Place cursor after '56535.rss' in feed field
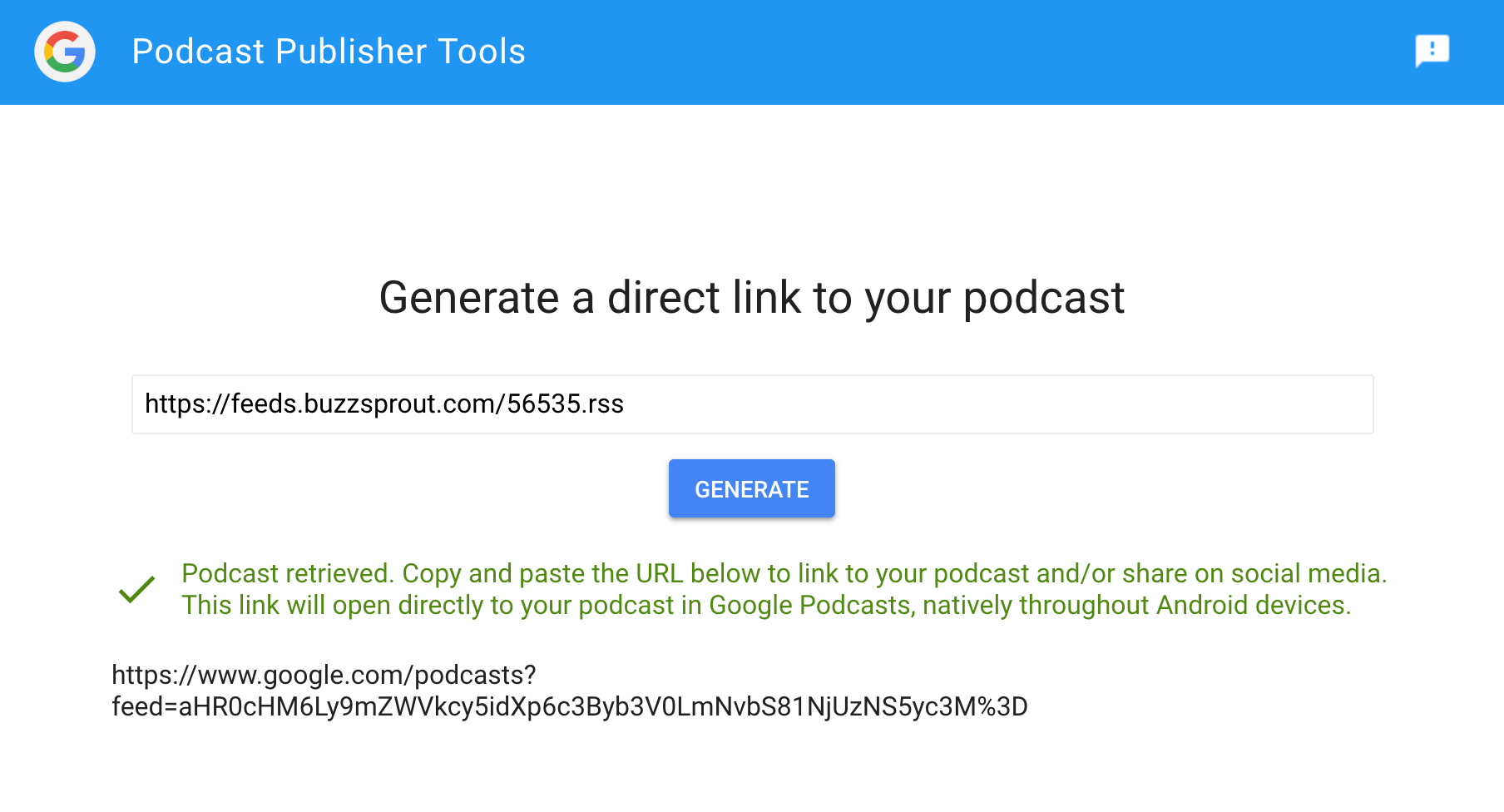Image resolution: width=1504 pixels, height=812 pixels. pyautogui.click(x=626, y=404)
